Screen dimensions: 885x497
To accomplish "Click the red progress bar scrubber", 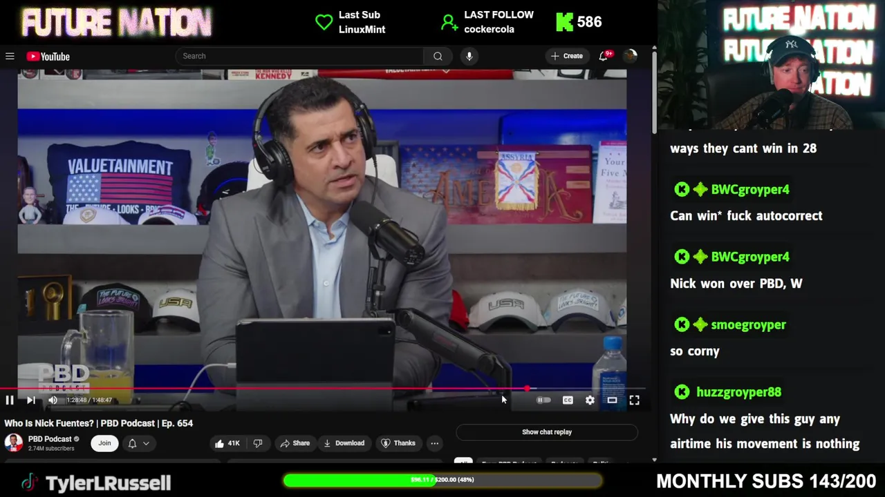I will coord(527,389).
